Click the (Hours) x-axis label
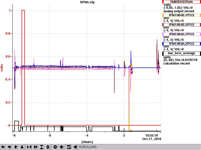Screen dimensions: 201x150 click(x=87, y=142)
